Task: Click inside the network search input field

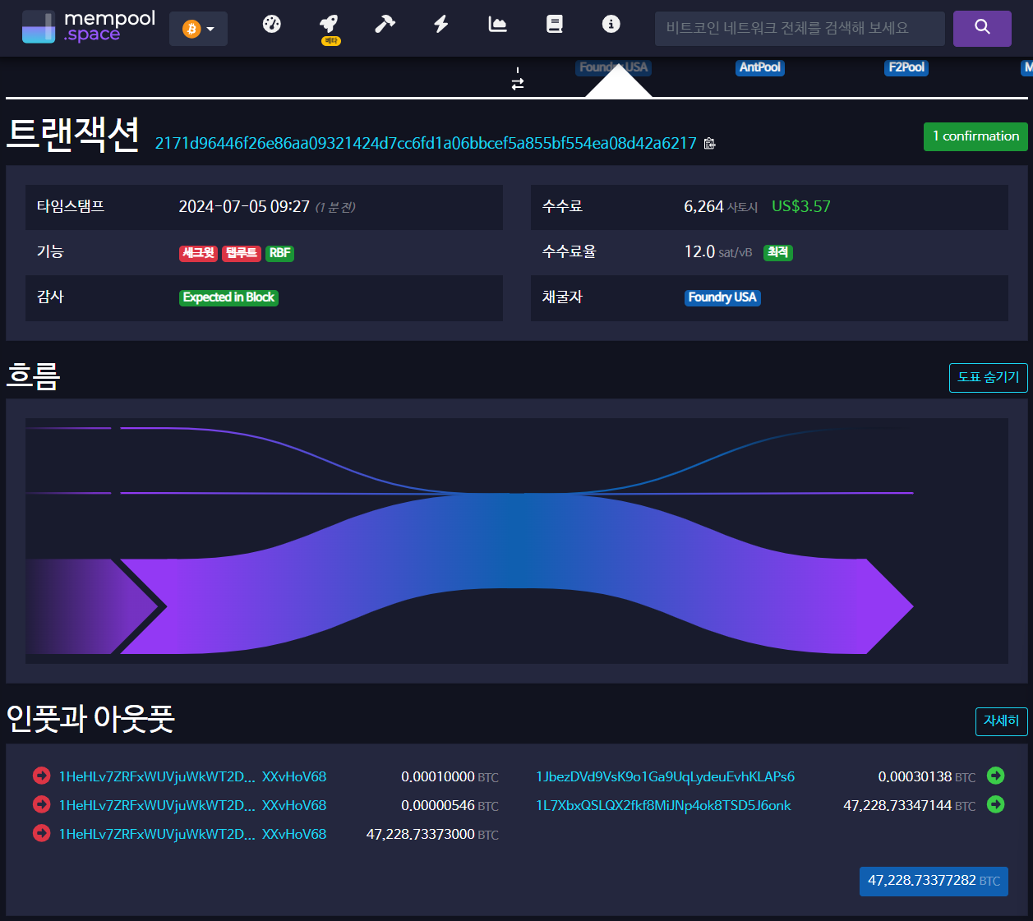Action: pyautogui.click(x=799, y=28)
